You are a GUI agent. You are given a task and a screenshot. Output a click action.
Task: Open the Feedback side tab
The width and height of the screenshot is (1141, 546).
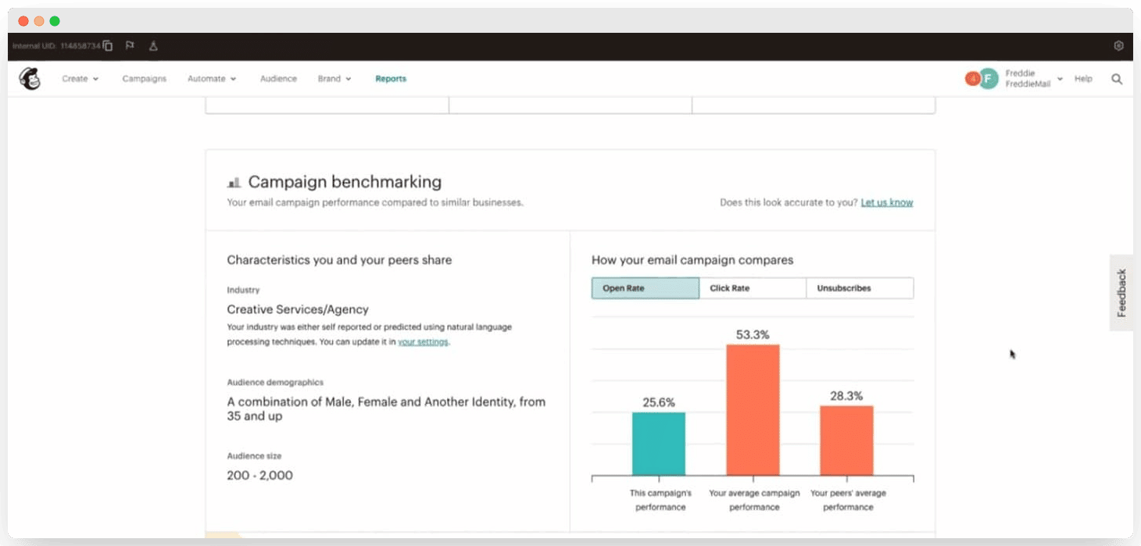tap(1121, 293)
